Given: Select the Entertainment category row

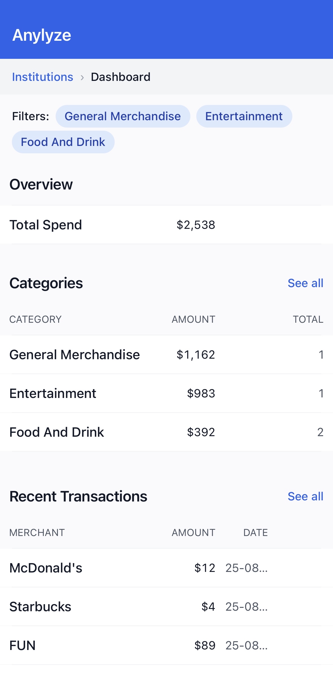Looking at the screenshot, I should click(166, 393).
